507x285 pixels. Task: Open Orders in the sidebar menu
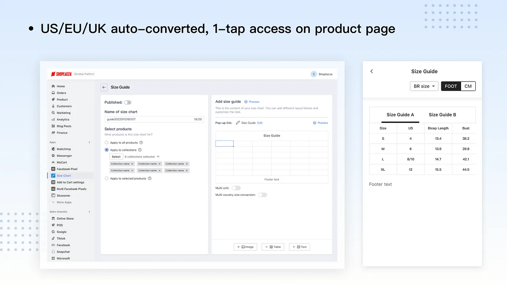61,93
